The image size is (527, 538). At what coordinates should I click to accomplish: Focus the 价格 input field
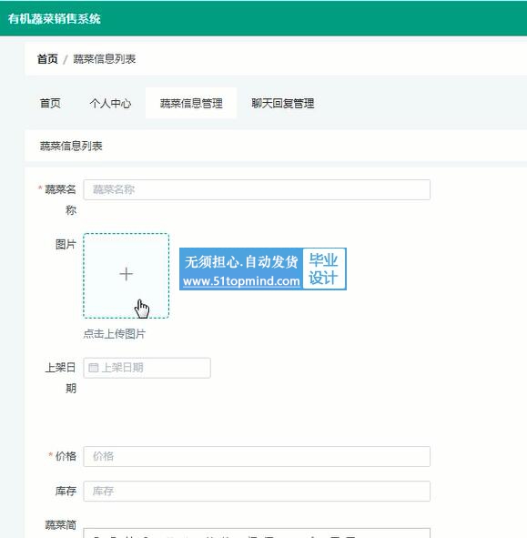pyautogui.click(x=257, y=456)
